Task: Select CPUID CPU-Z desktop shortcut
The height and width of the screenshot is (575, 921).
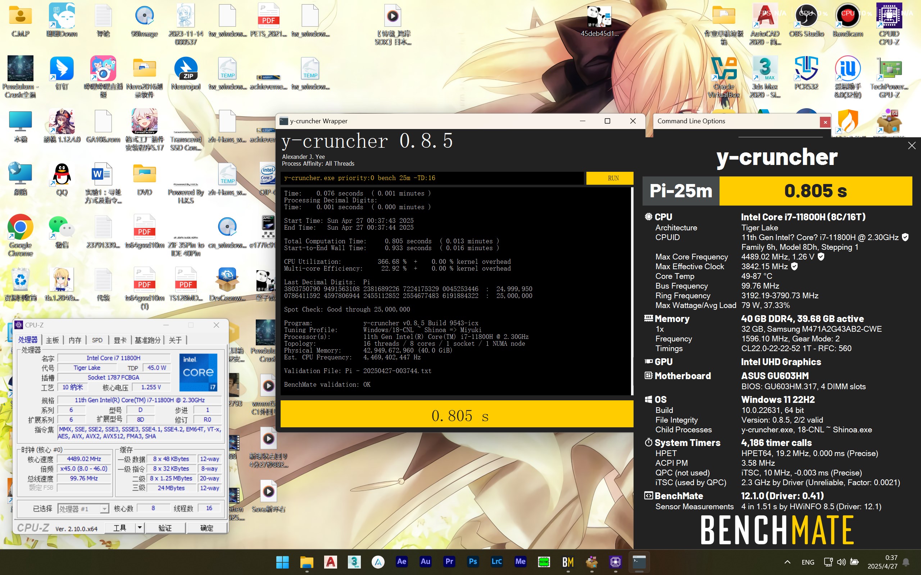Action: (889, 24)
